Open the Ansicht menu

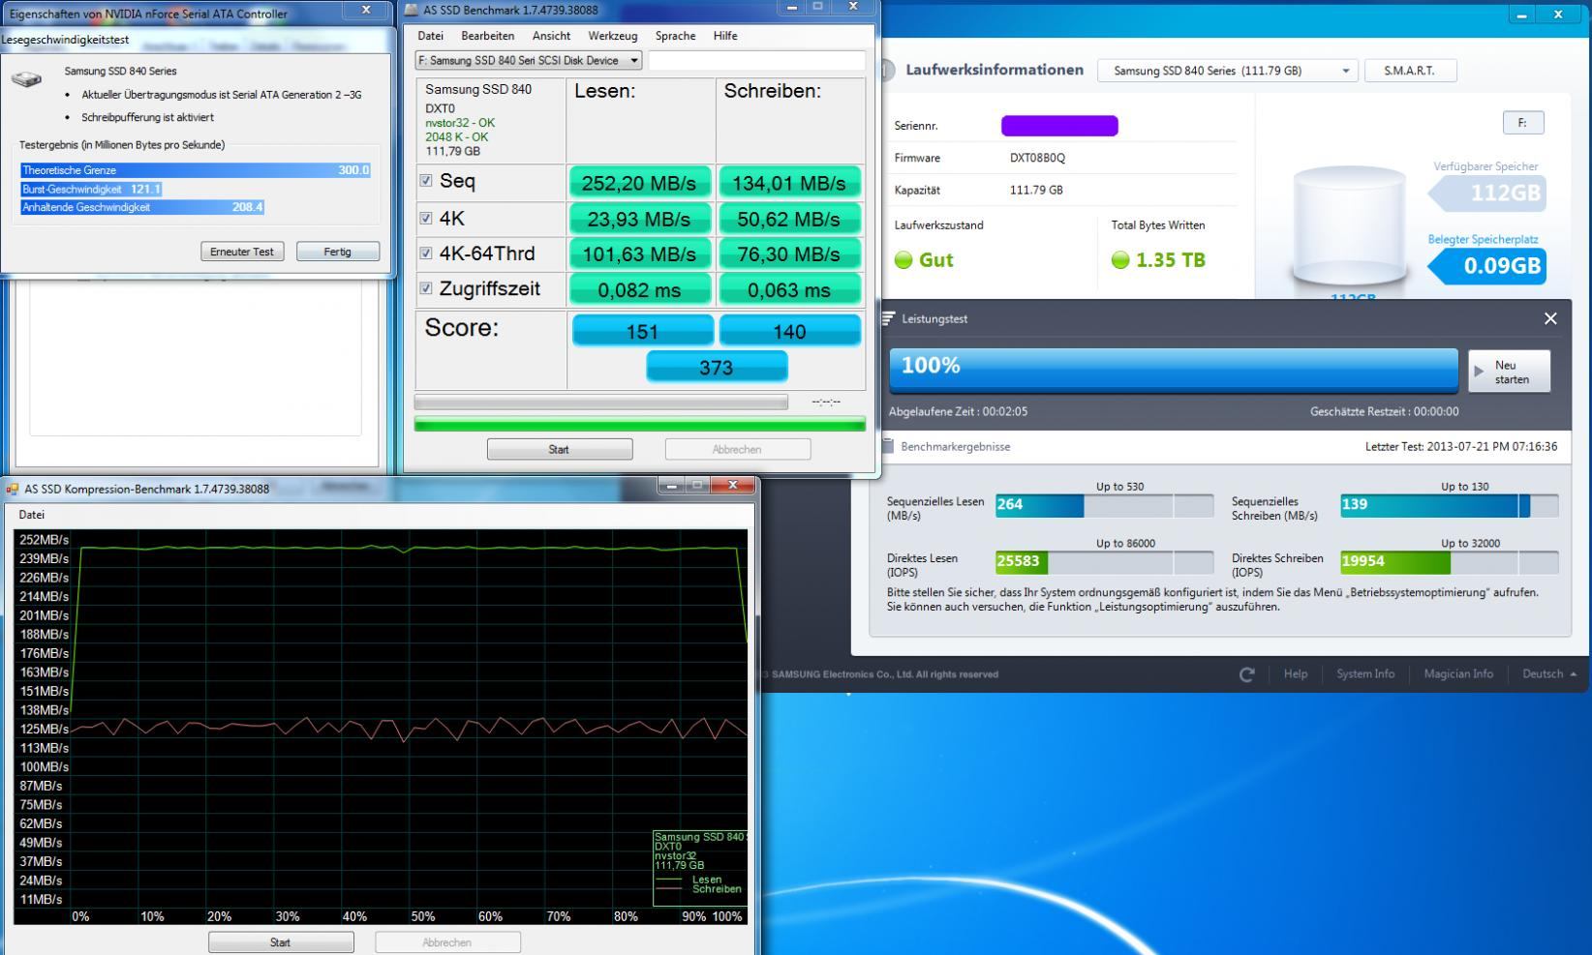click(x=551, y=36)
